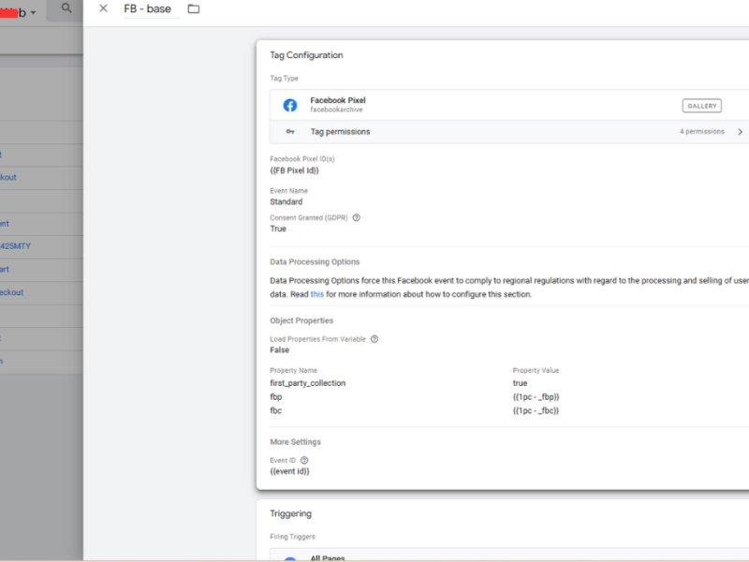Image resolution: width=749 pixels, height=562 pixels.
Task: Click the search magnifier icon
Action: coord(66,8)
